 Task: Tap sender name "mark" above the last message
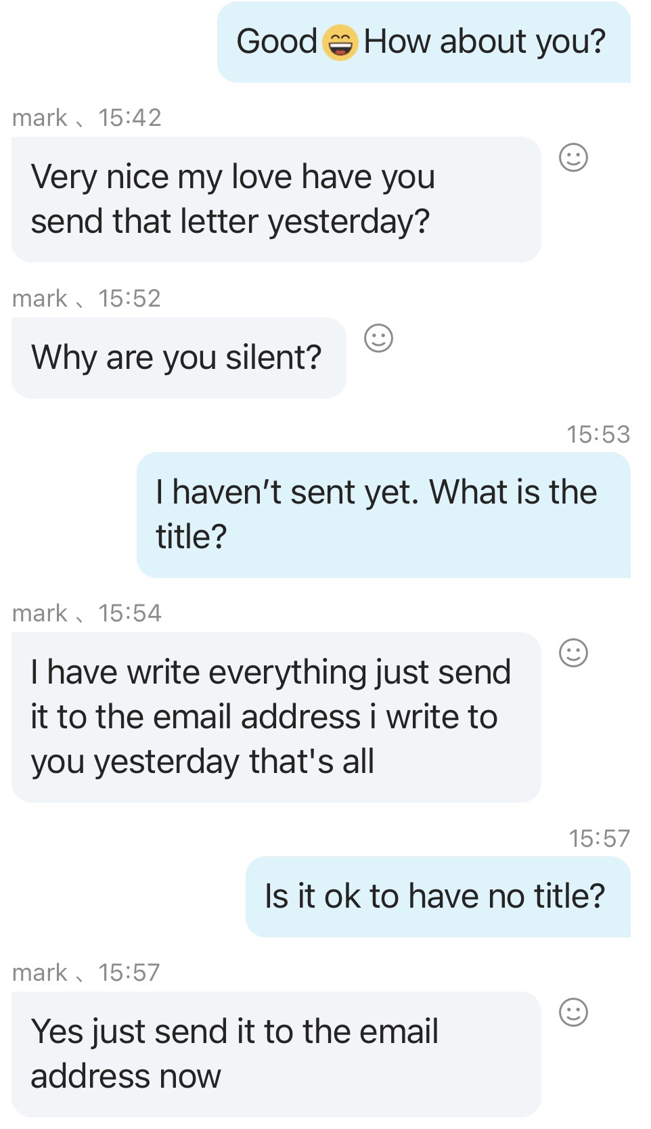tap(39, 973)
